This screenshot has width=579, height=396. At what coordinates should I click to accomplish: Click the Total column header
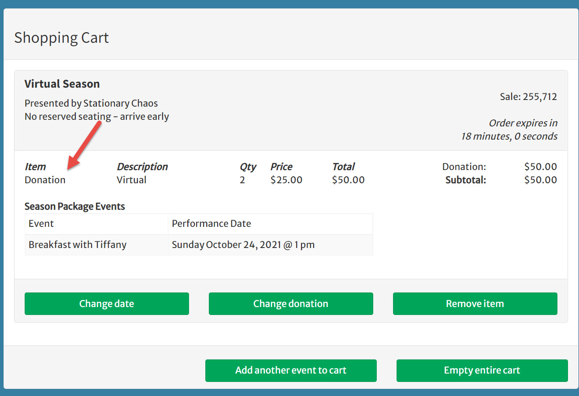[x=344, y=167]
